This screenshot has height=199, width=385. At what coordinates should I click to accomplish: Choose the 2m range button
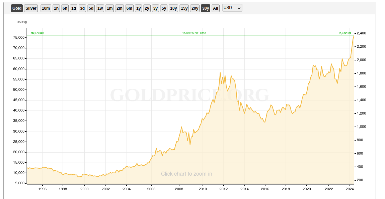pyautogui.click(x=120, y=8)
